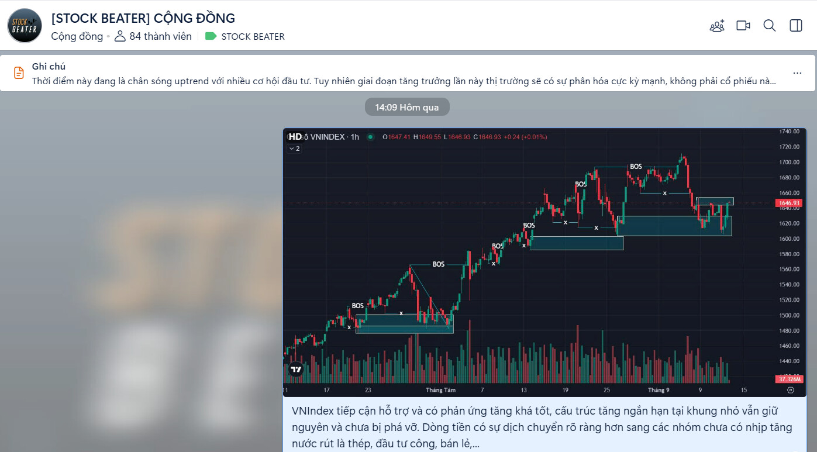
Task: Click the add members icon
Action: (717, 26)
